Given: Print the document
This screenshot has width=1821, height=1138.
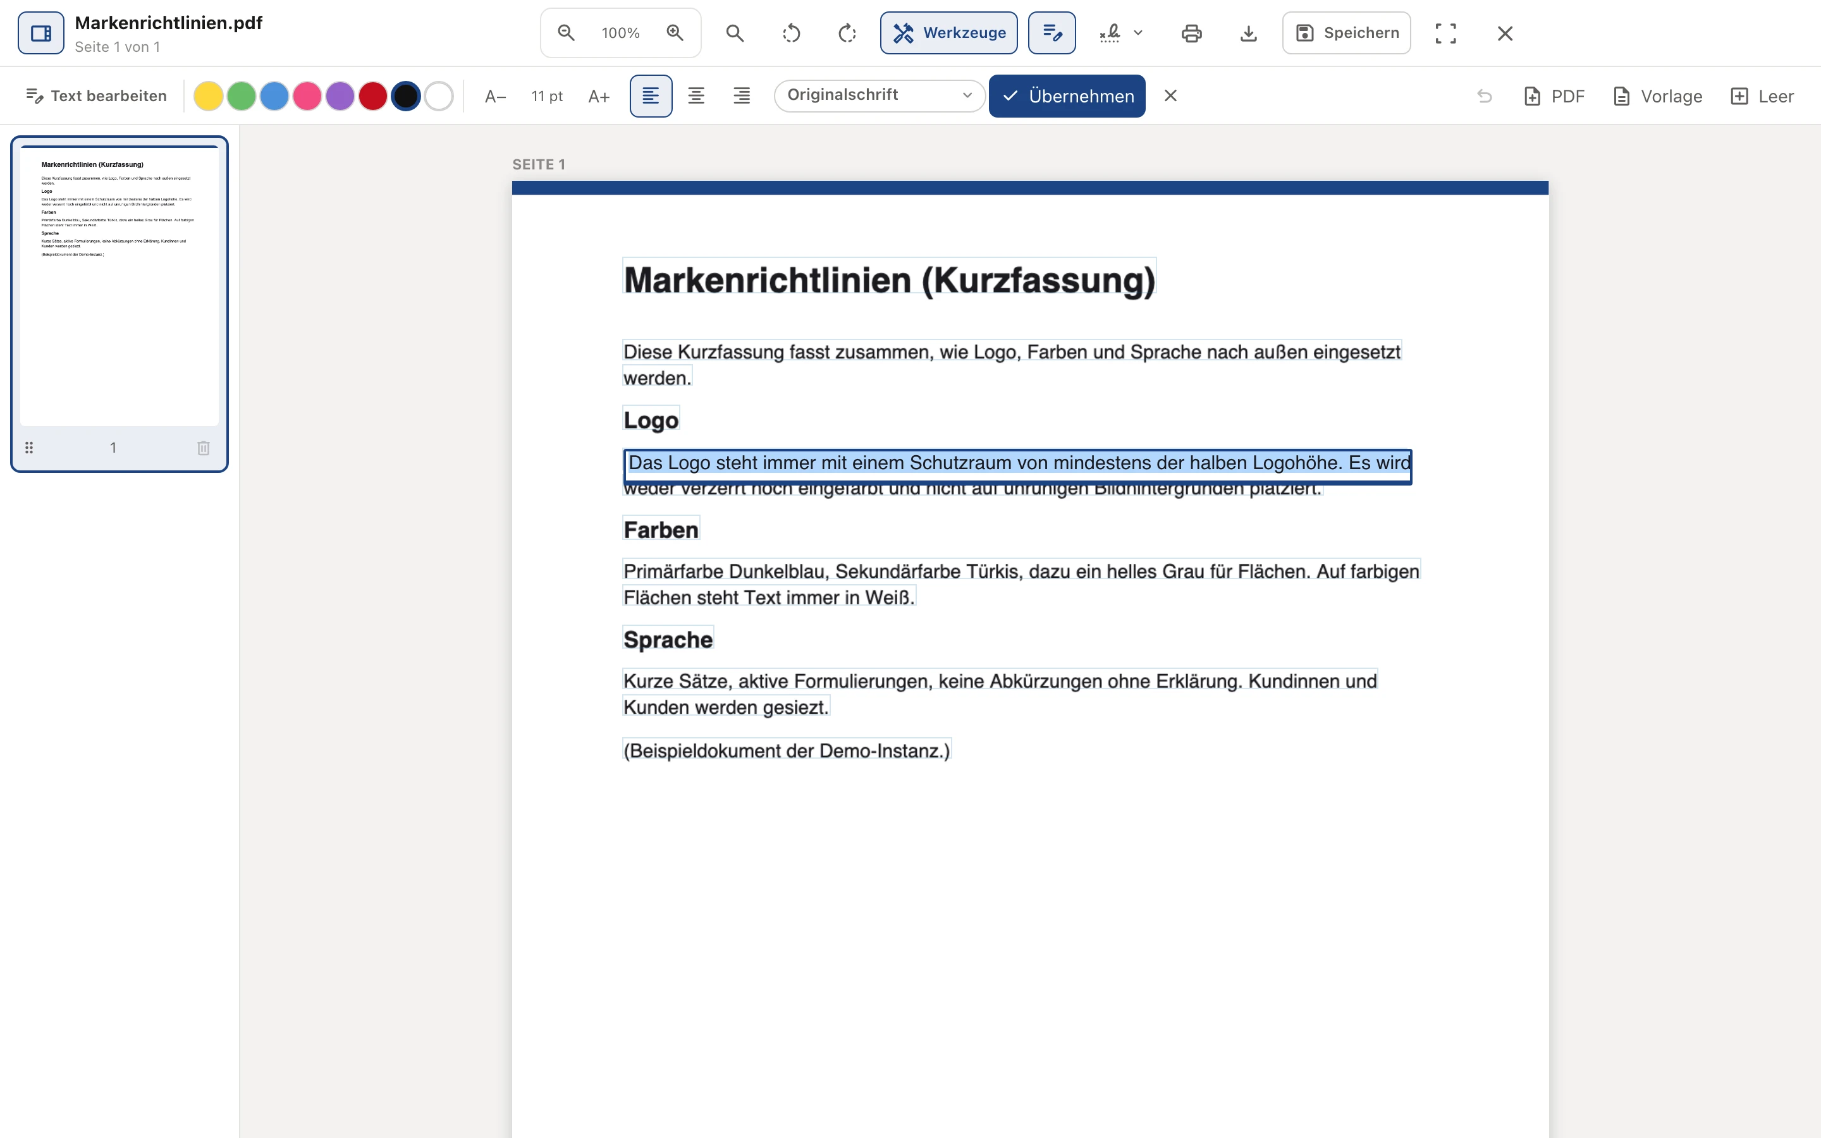Looking at the screenshot, I should pyautogui.click(x=1192, y=33).
